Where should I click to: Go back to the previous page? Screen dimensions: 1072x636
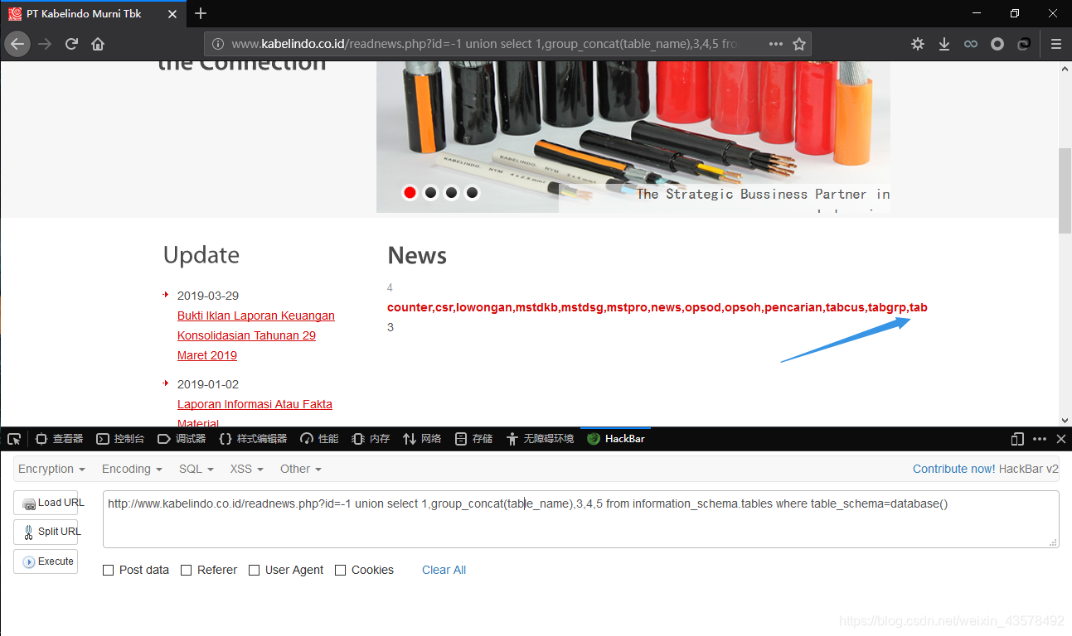tap(17, 44)
